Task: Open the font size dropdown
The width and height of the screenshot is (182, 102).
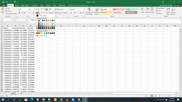Action: tap(34, 9)
